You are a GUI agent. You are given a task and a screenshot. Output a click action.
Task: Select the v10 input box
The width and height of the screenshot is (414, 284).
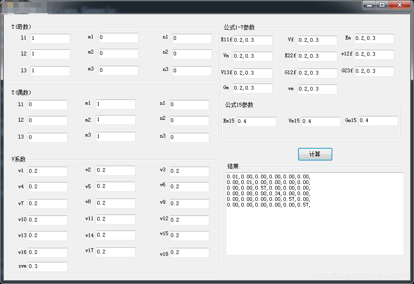[x=47, y=220]
